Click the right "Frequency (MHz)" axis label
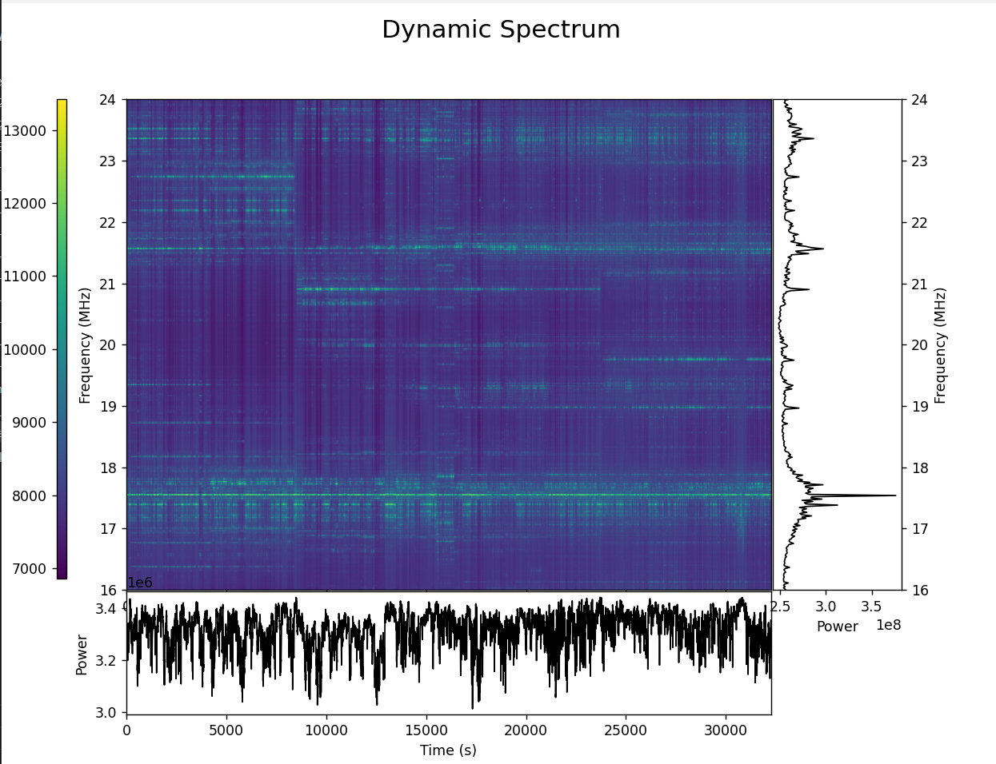The height and width of the screenshot is (764, 996). (940, 345)
